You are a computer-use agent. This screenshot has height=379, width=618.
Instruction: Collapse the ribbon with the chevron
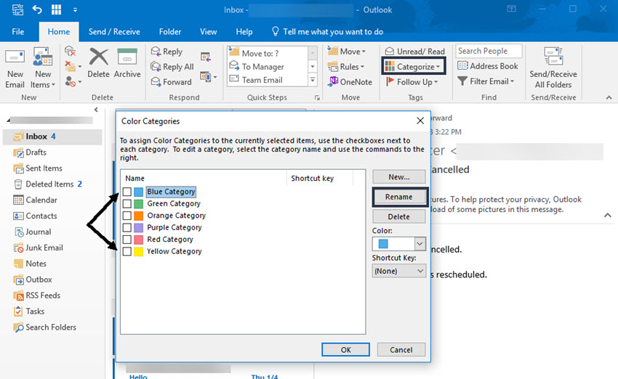coord(609,97)
